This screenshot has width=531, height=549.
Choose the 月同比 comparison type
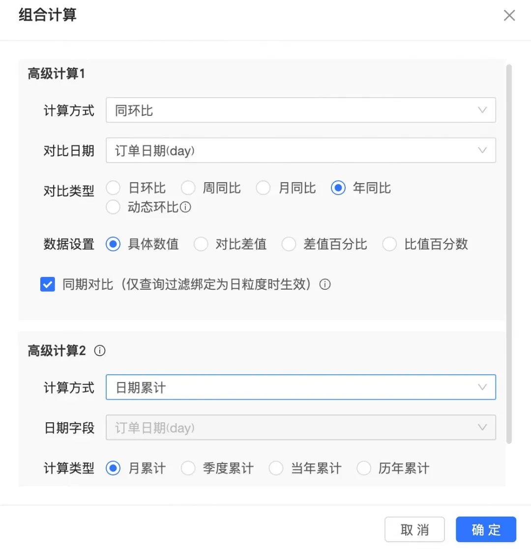(x=263, y=188)
